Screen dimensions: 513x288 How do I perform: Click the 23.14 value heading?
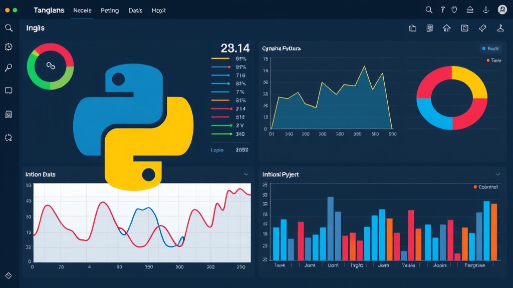pos(235,48)
